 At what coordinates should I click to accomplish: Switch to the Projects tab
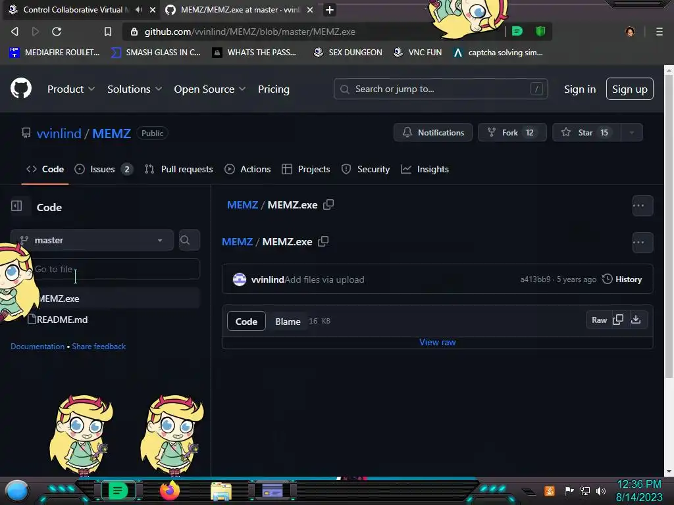point(305,169)
